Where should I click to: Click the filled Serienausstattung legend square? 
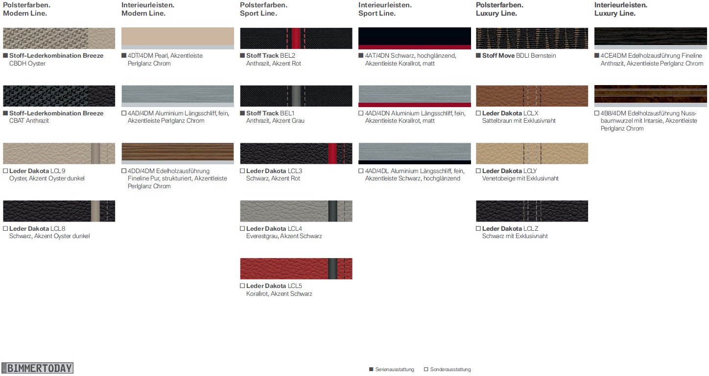(371, 370)
